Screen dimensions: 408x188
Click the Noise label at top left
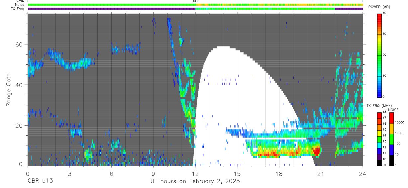point(20,5)
